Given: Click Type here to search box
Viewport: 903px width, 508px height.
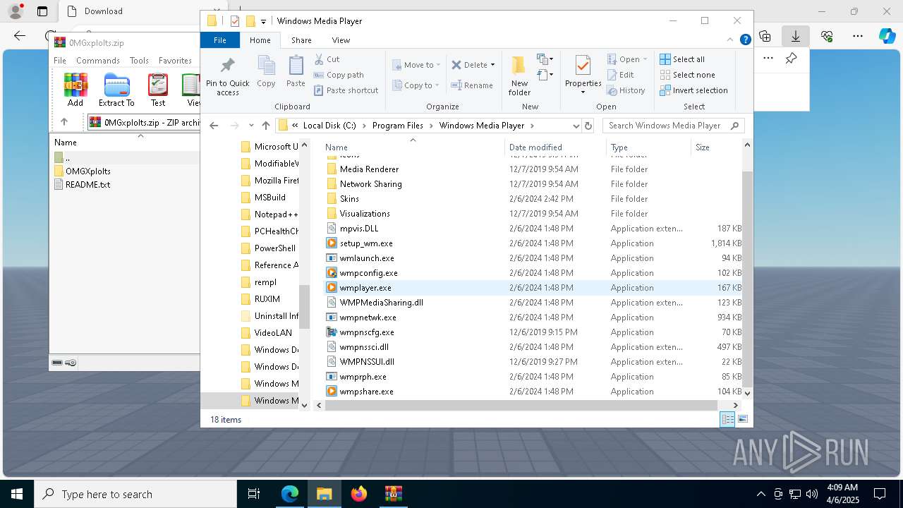Looking at the screenshot, I should [x=135, y=494].
